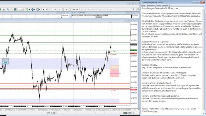
Task: Click the goo.gl URL in Editor
Action: point(190,16)
